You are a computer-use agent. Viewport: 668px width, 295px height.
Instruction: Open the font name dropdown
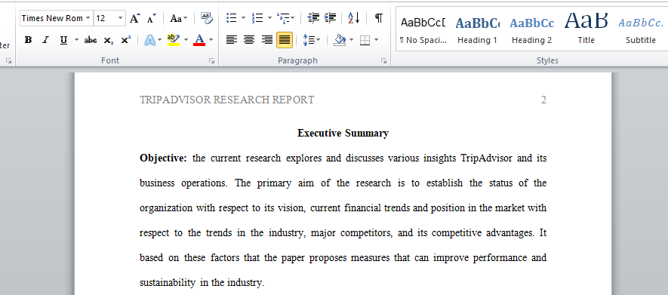(x=88, y=18)
